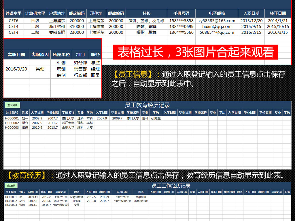This screenshot has width=295, height=221.
Task: Select employee ID cell HC00003 in work records
Action: click(x=11, y=205)
